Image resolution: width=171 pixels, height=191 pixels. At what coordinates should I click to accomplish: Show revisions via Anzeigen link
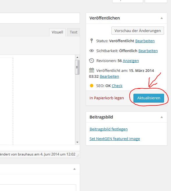pyautogui.click(x=131, y=61)
